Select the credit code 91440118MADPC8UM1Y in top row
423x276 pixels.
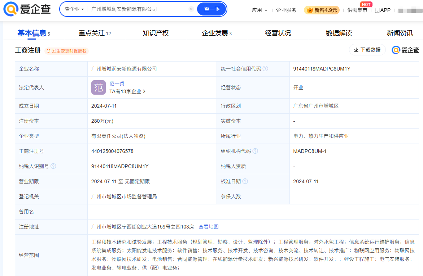(322, 69)
